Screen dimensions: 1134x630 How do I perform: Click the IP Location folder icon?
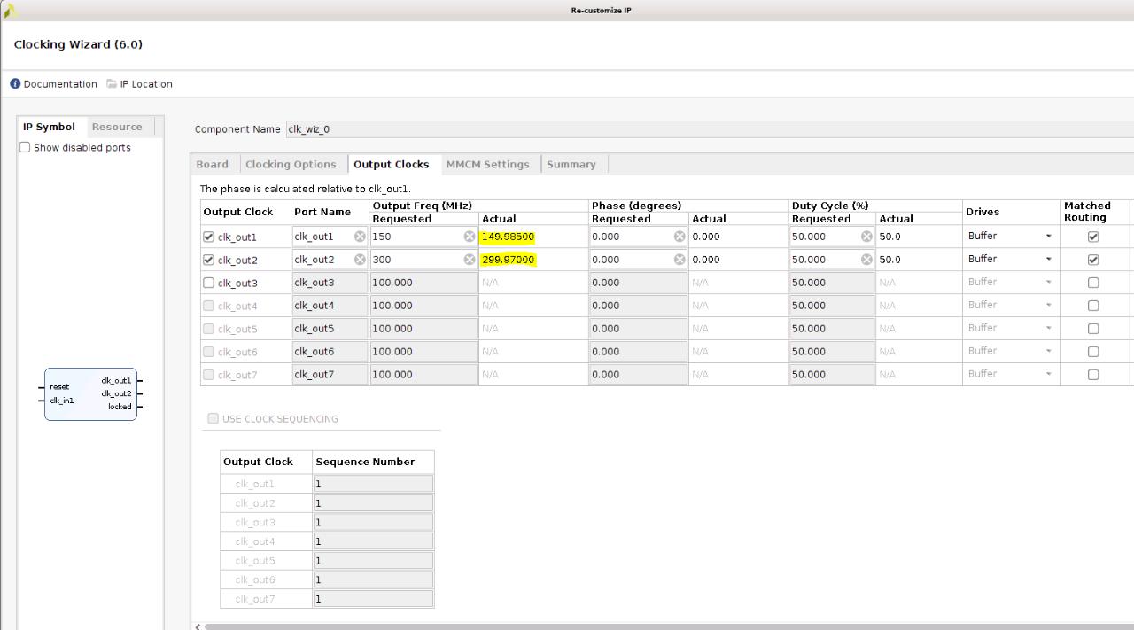point(112,84)
